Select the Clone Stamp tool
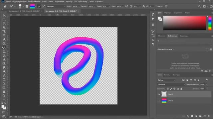The width and height of the screenshot is (213, 119). (x=4, y=52)
